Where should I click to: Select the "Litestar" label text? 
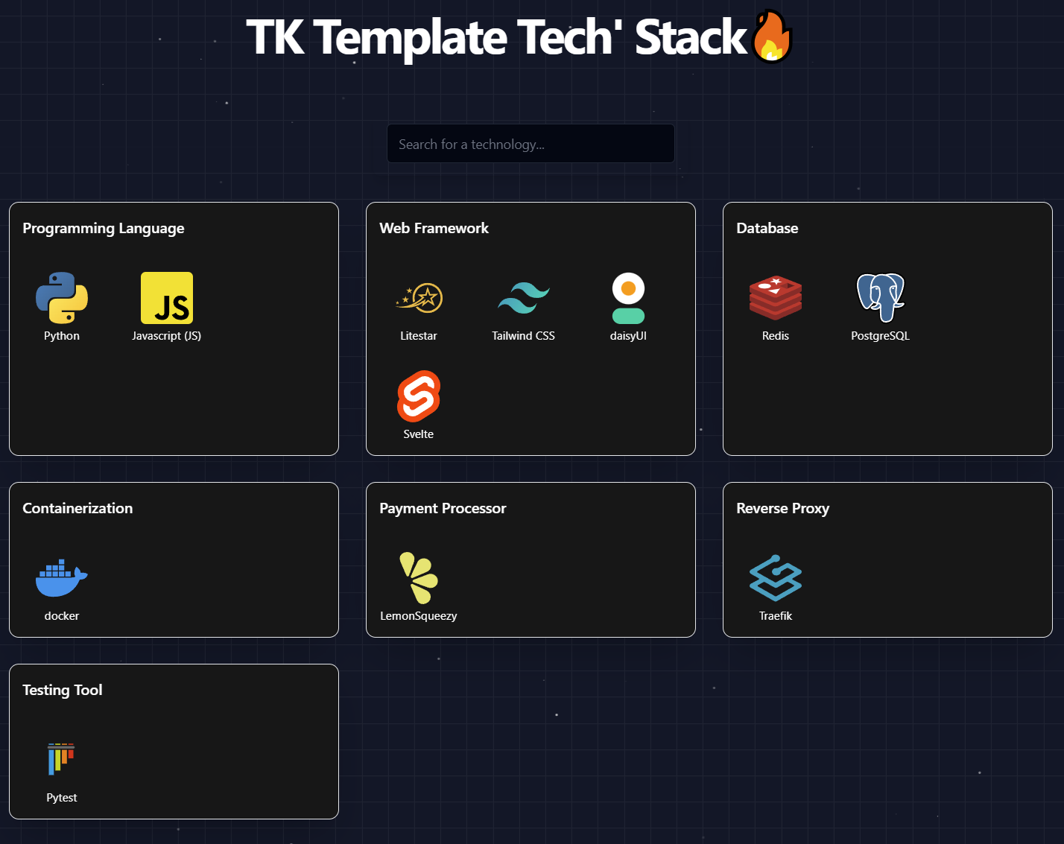(x=419, y=336)
